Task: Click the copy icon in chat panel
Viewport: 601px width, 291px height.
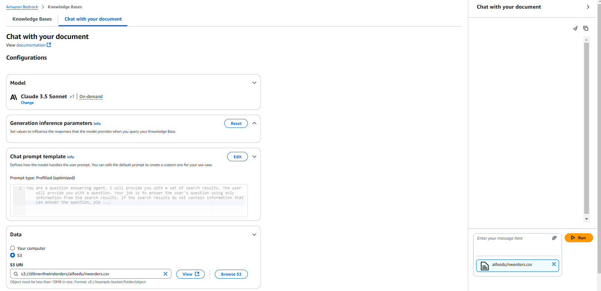Action: pos(586,28)
